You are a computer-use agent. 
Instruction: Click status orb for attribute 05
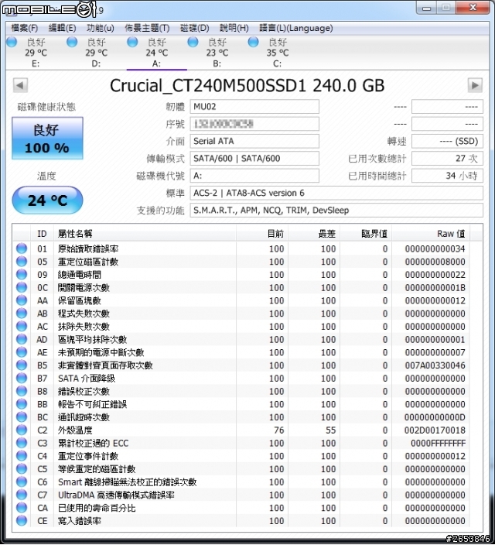point(22,262)
